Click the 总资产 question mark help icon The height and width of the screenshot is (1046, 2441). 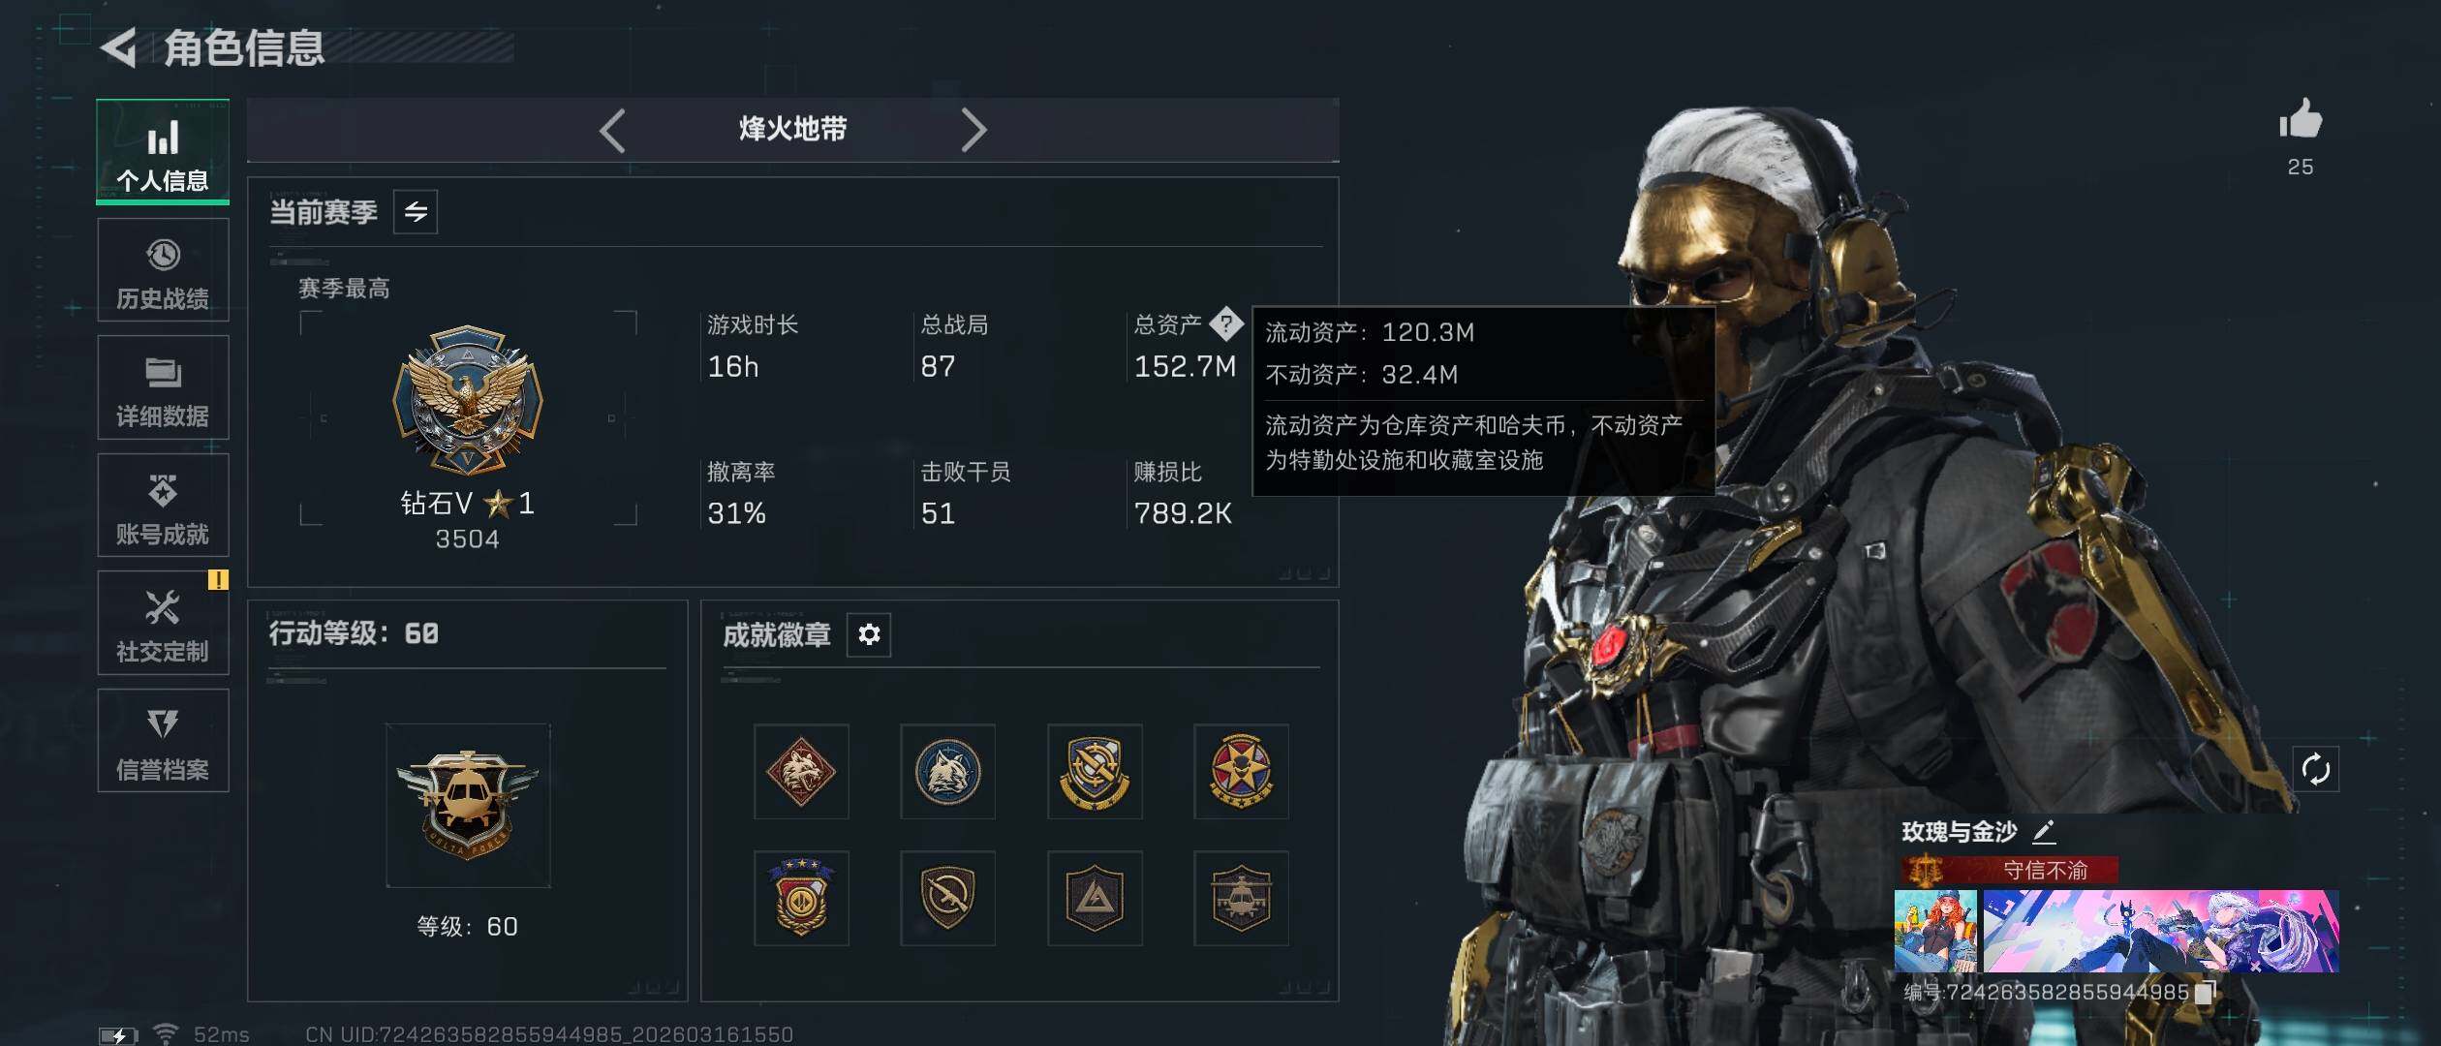coord(1226,323)
